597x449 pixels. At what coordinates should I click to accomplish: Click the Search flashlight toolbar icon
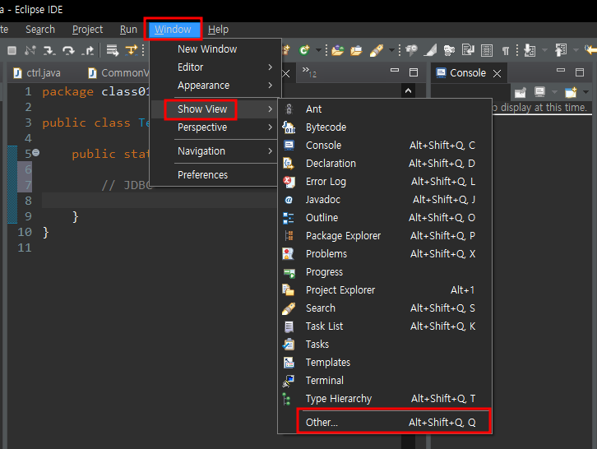point(376,50)
